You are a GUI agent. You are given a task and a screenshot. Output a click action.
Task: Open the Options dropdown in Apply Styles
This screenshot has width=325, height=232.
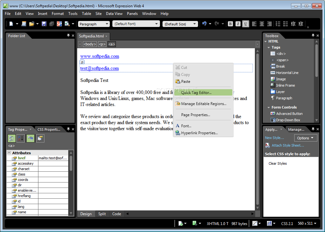(x=306, y=138)
